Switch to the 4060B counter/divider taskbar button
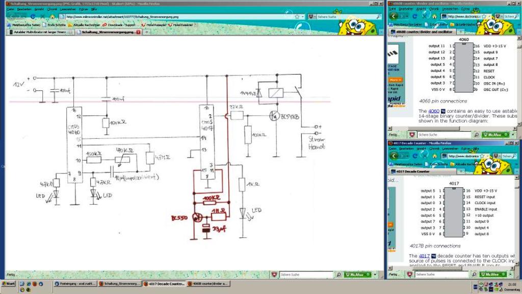Viewport: 522px width, 294px height. [x=208, y=284]
